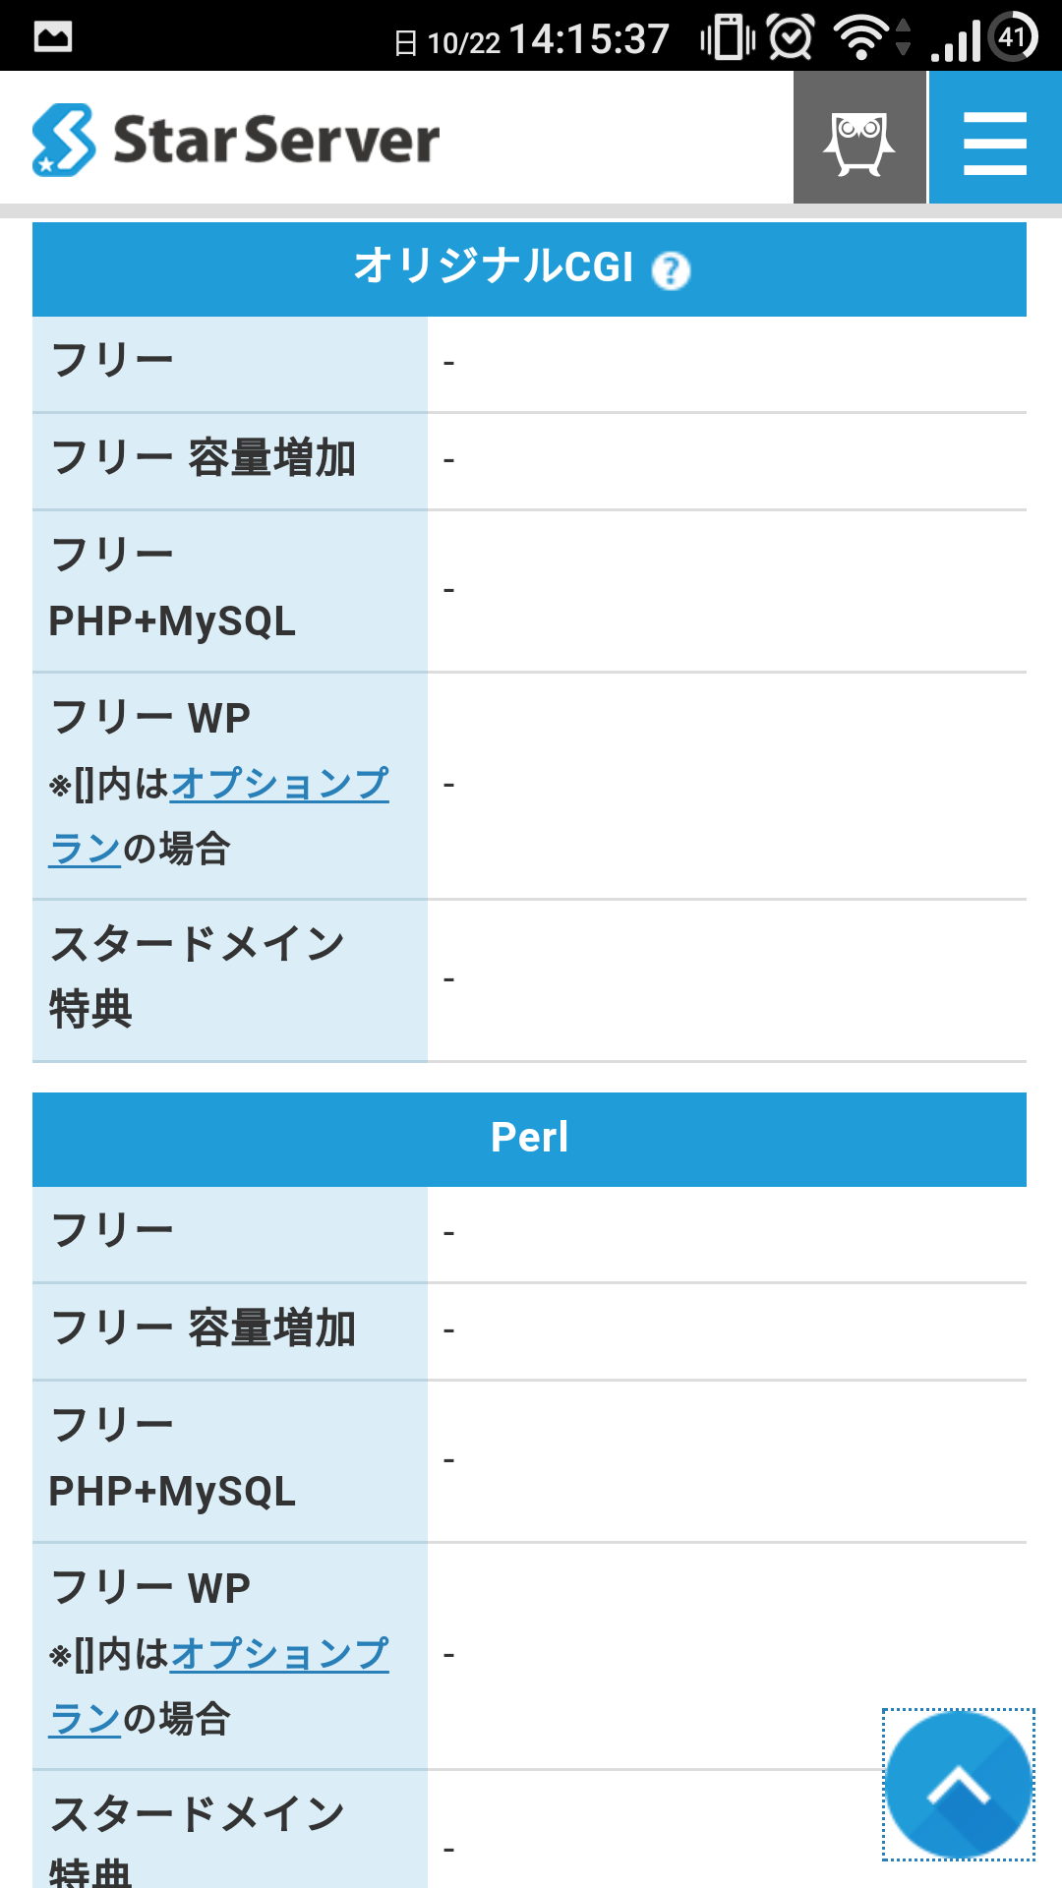Select the オリジナルCGI section header
This screenshot has height=1888, width=1062.
529,268
